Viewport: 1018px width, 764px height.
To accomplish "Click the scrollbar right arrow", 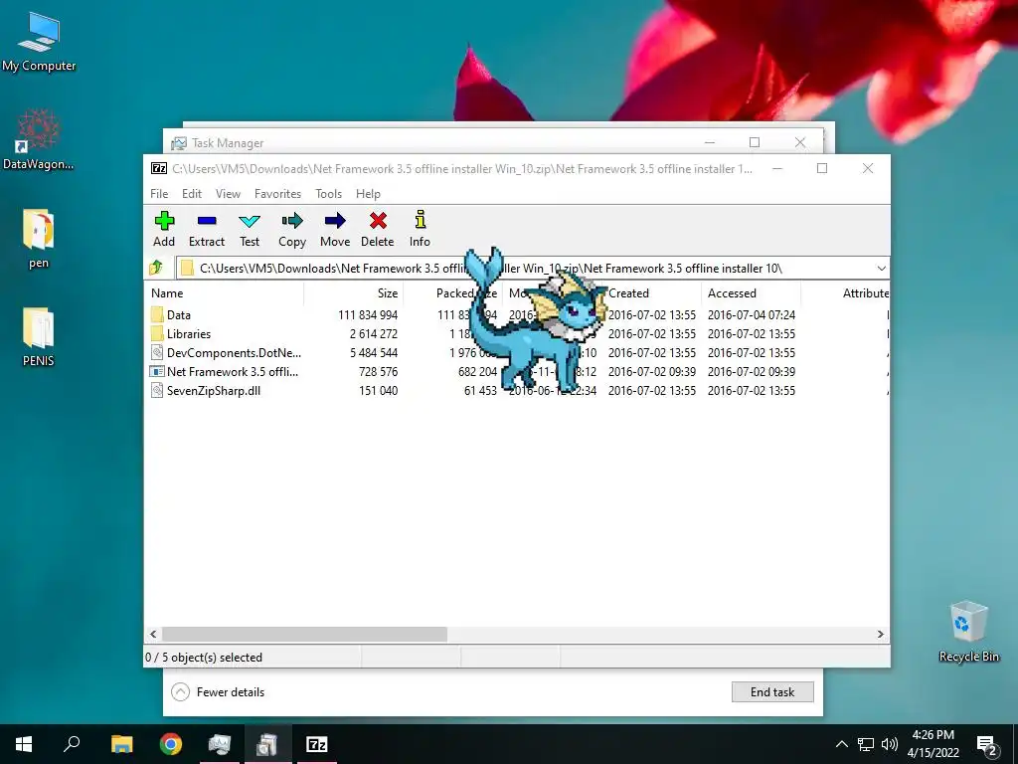I will click(x=881, y=634).
